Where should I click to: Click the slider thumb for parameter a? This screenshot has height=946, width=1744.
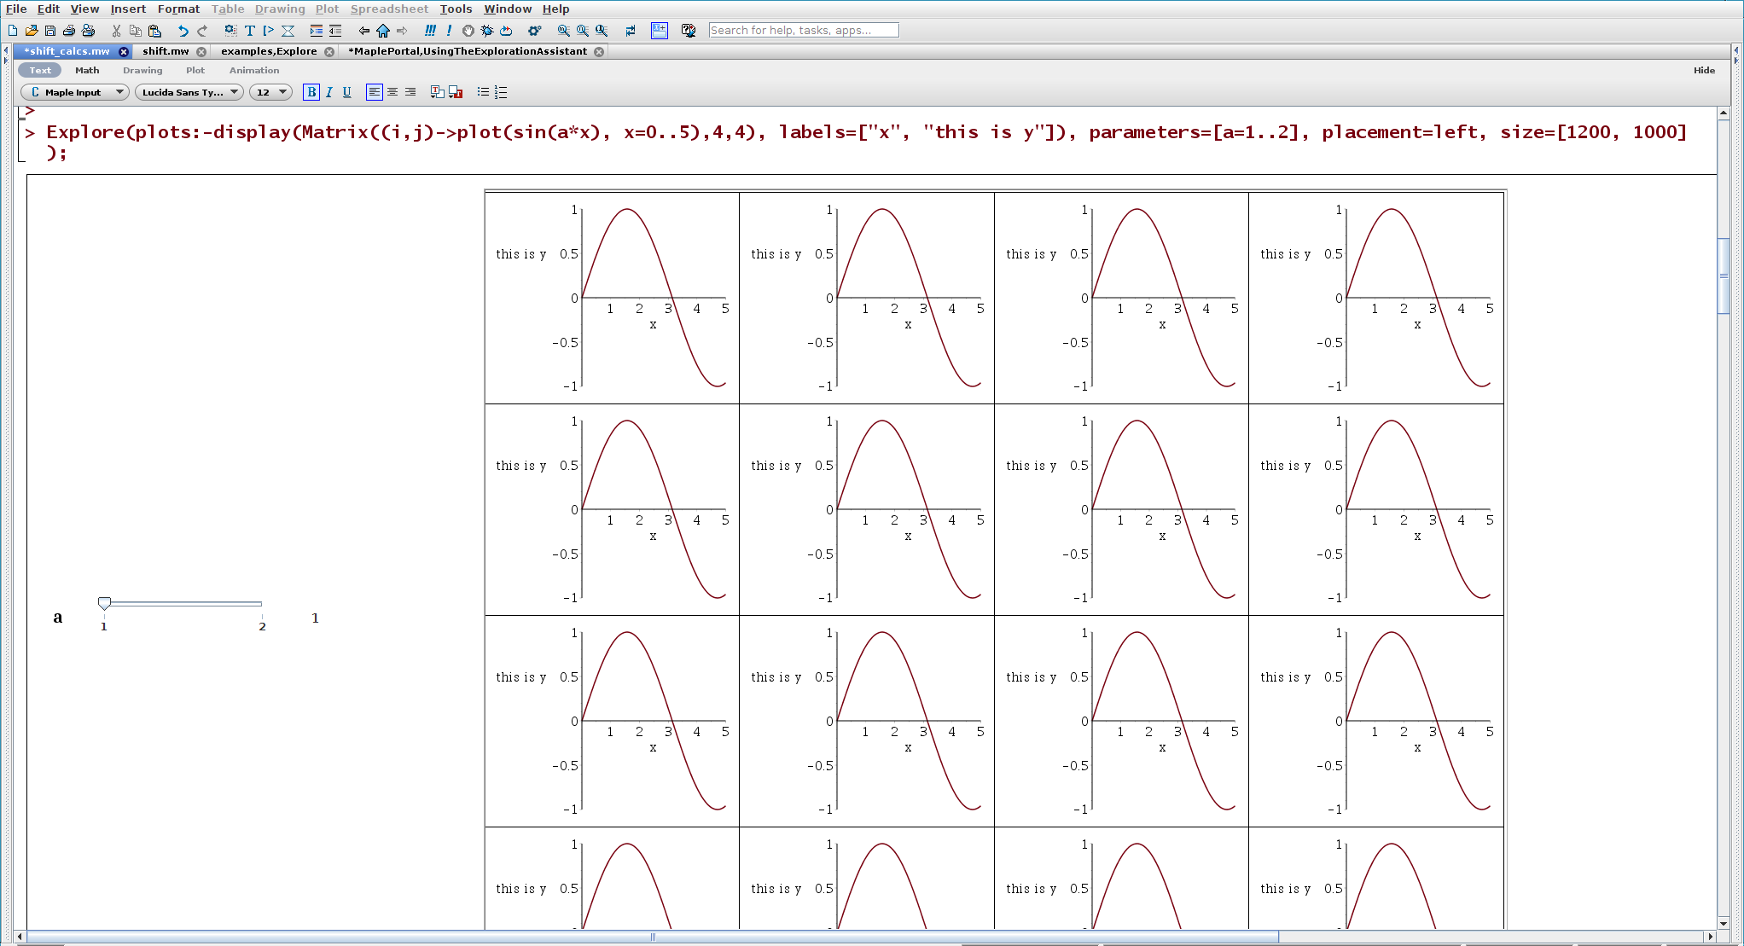(104, 603)
